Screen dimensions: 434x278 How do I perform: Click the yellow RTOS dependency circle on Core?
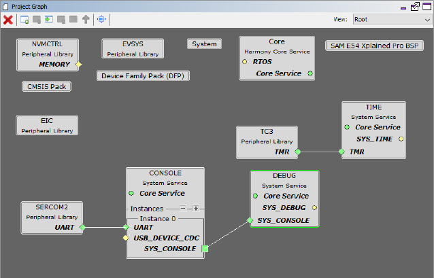point(244,61)
